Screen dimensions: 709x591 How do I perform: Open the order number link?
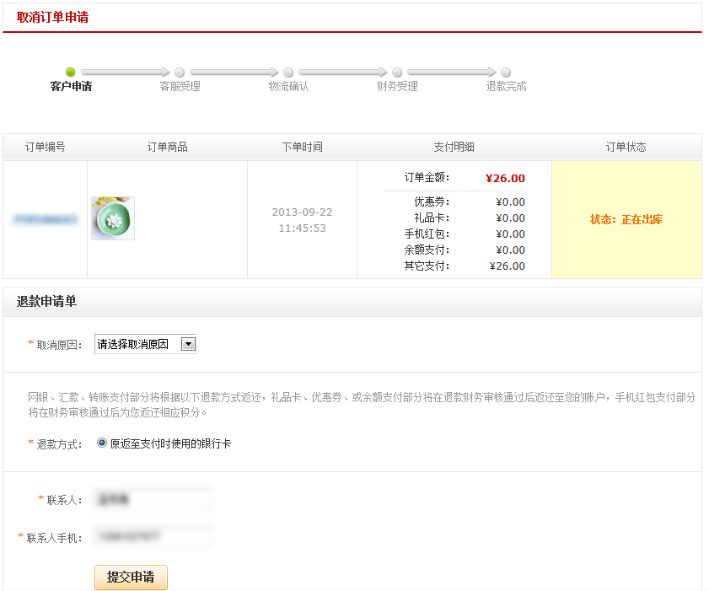point(45,219)
